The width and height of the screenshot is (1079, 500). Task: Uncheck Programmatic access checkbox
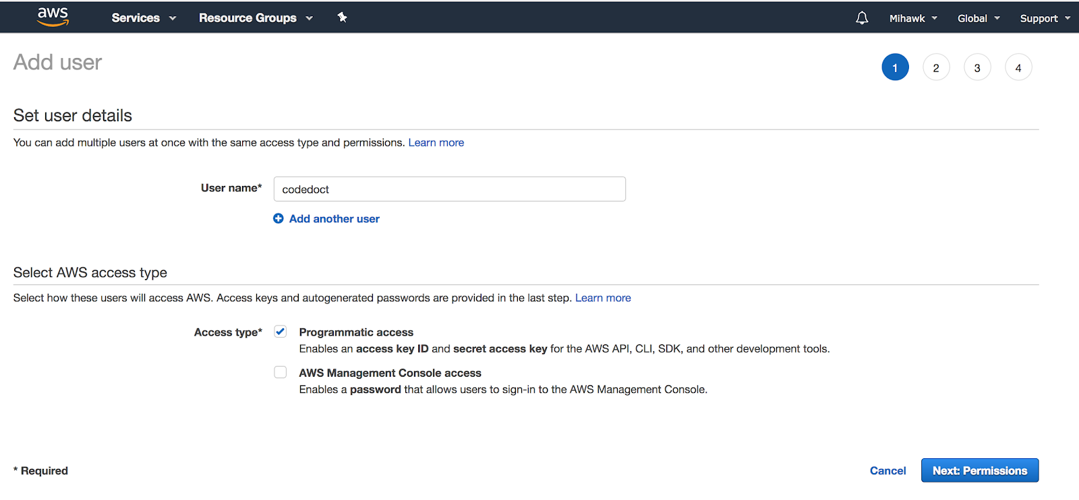pyautogui.click(x=281, y=332)
